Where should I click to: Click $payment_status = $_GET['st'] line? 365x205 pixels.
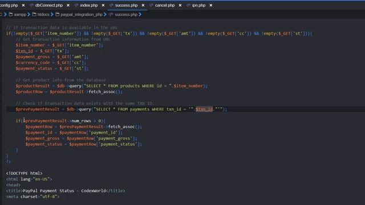52,68
